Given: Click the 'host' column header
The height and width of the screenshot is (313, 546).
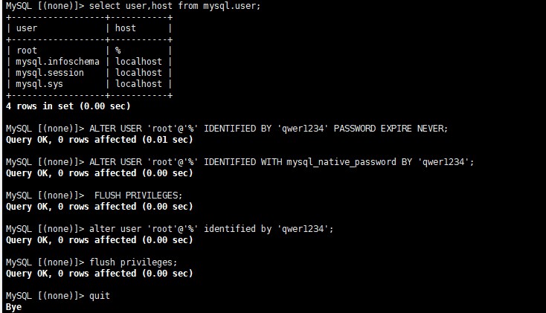Looking at the screenshot, I should coord(126,28).
